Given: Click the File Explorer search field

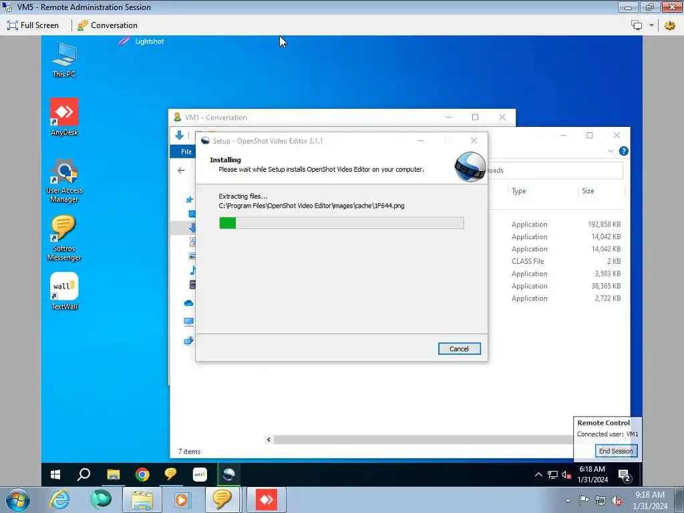Looking at the screenshot, I should point(555,170).
